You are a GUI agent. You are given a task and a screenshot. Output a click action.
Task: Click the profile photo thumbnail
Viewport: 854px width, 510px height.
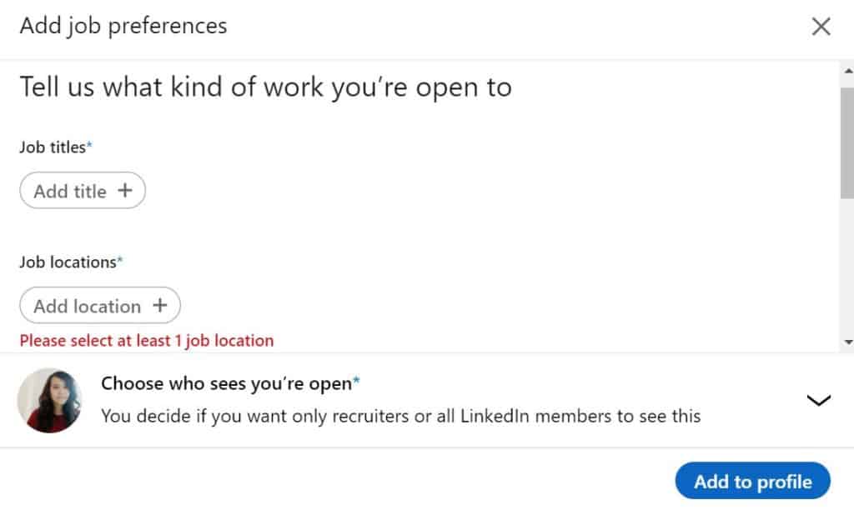[49, 401]
